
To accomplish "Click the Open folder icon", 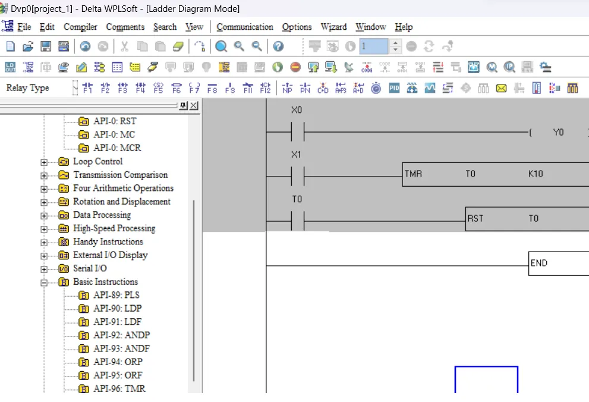I will 28,46.
